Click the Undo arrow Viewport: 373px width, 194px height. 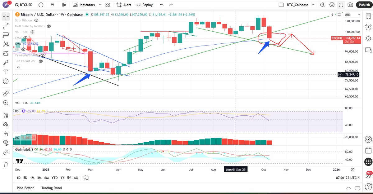tap(161, 5)
